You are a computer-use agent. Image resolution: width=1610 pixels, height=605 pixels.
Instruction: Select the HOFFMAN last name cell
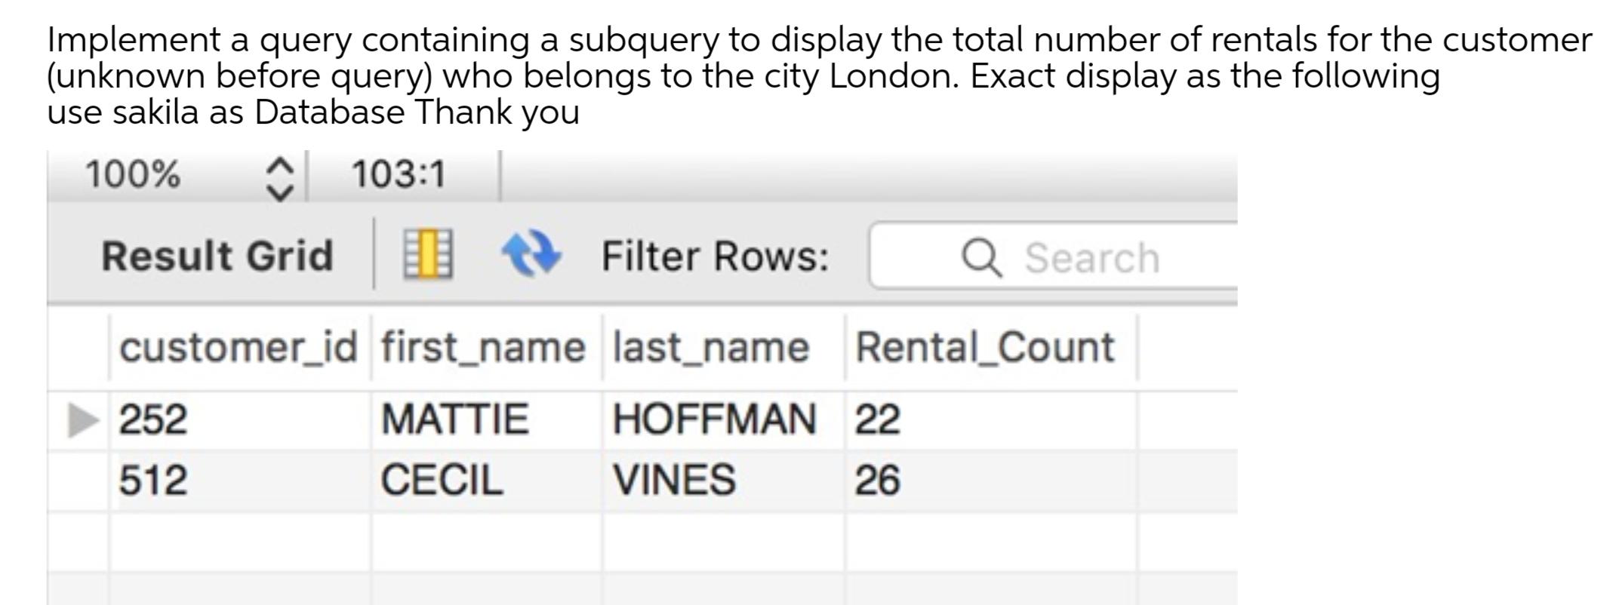coord(724,419)
